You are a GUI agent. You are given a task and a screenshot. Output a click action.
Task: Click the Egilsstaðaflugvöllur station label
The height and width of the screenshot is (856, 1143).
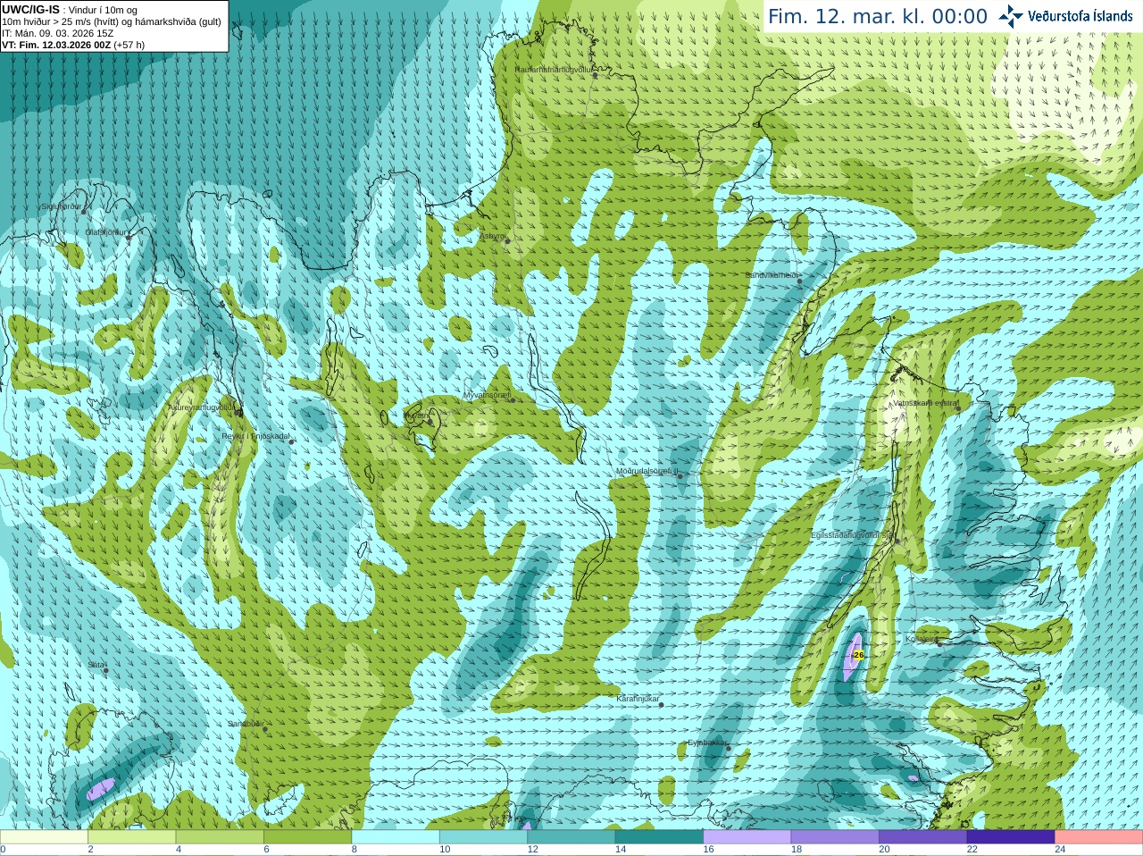852,535
